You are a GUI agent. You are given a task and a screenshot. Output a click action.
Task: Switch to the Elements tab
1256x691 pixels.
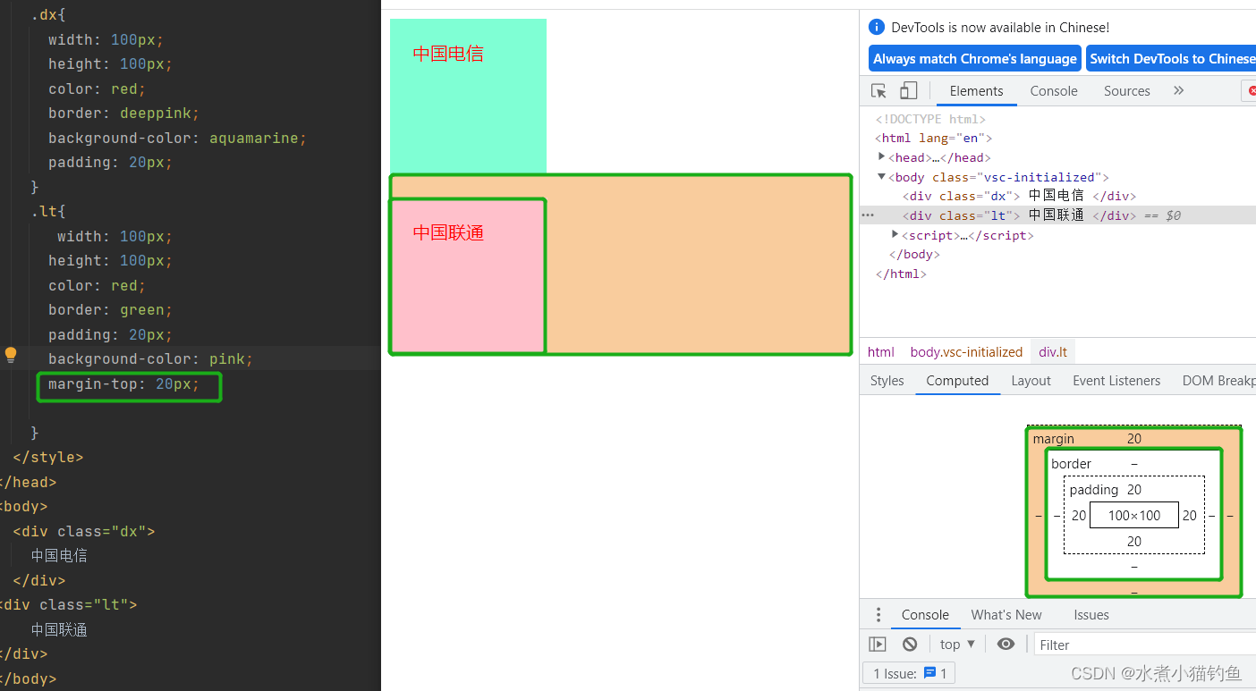pyautogui.click(x=976, y=91)
